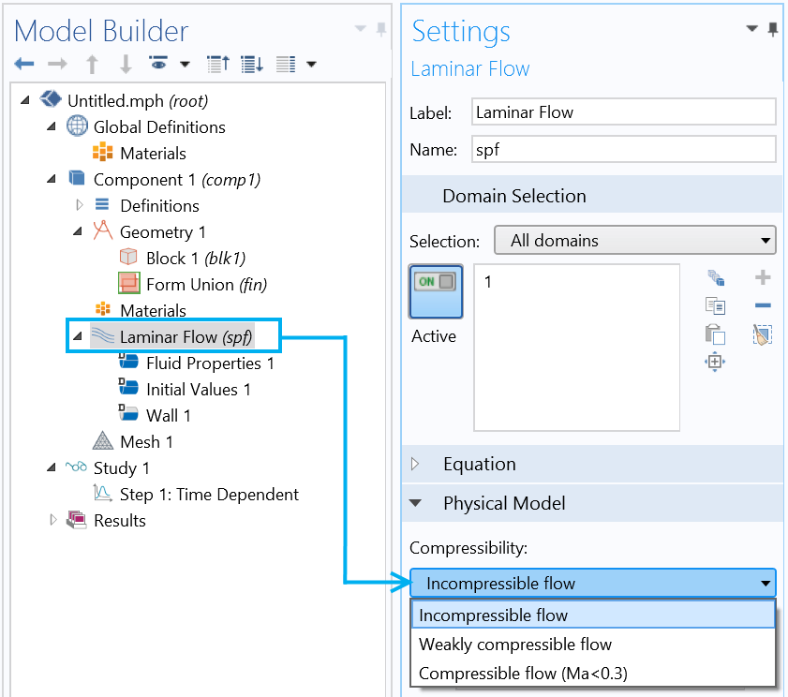Viewport: 788px width, 697px height.
Task: Click the Next Node forward arrow
Action: click(x=57, y=64)
